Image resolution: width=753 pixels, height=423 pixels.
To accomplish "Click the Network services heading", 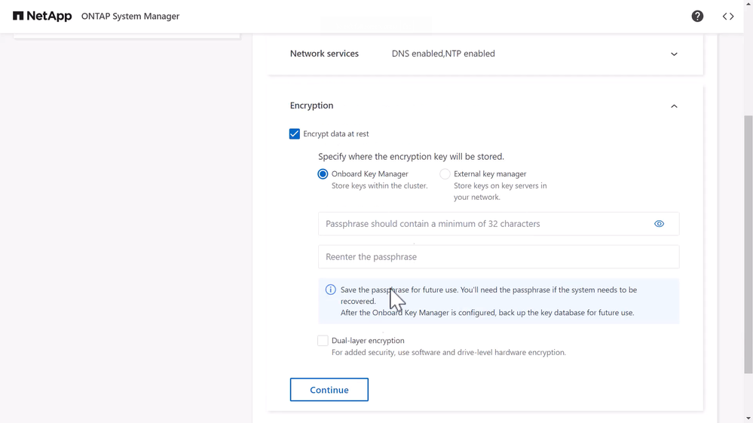I will (324, 54).
